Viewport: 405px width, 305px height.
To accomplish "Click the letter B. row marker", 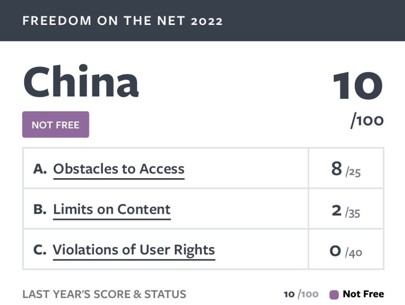I will tap(40, 209).
